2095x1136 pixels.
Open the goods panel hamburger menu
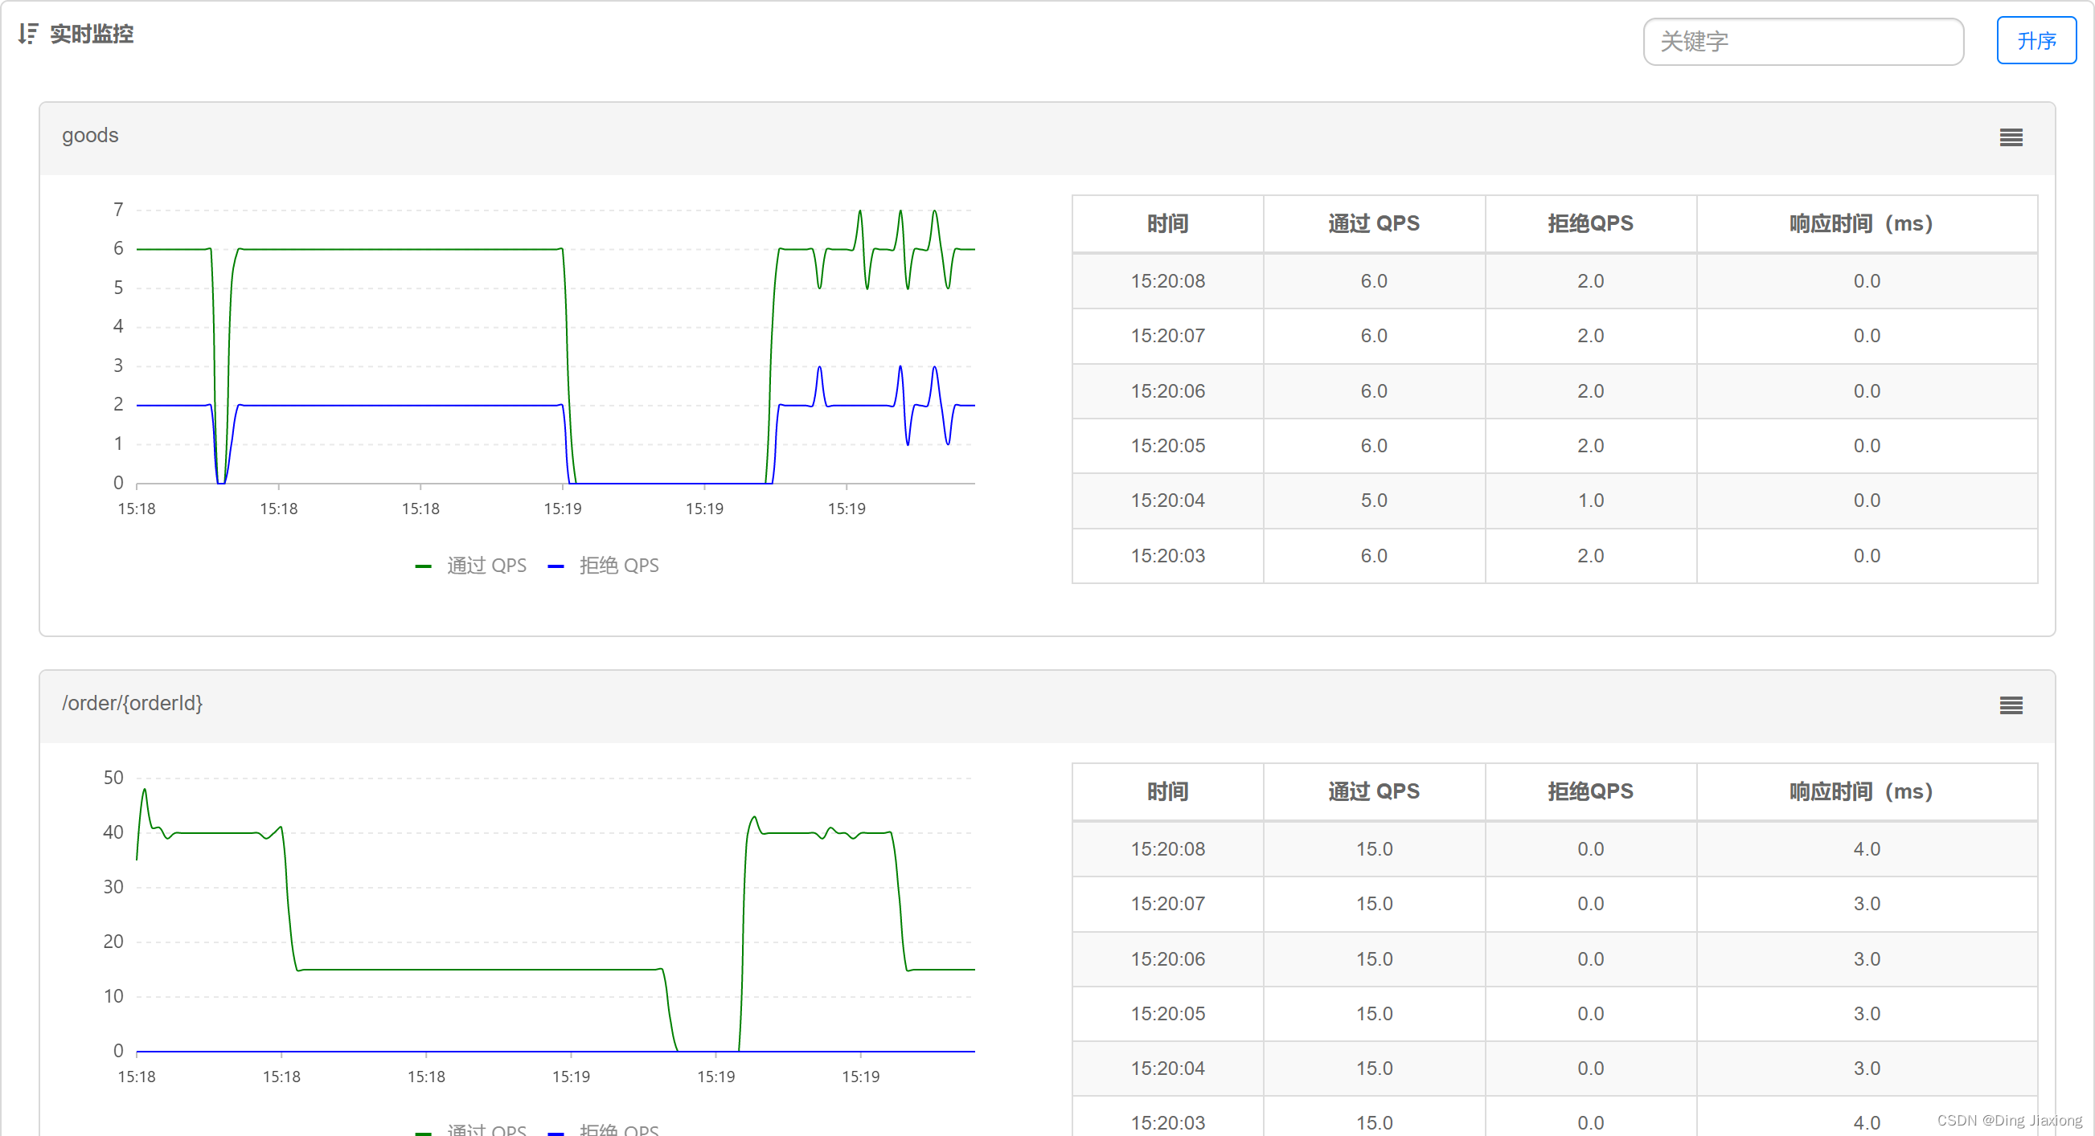point(2011,137)
